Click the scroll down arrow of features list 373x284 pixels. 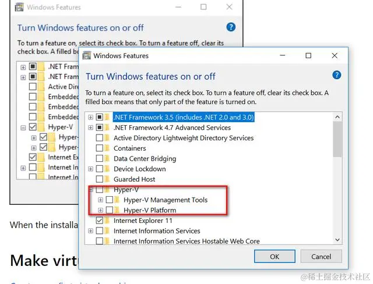click(337, 240)
